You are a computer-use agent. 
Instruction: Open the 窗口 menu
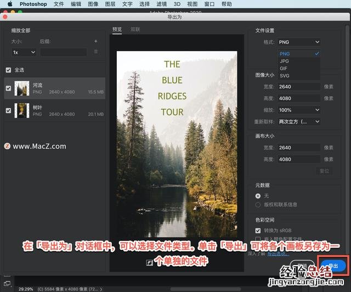coord(210,4)
